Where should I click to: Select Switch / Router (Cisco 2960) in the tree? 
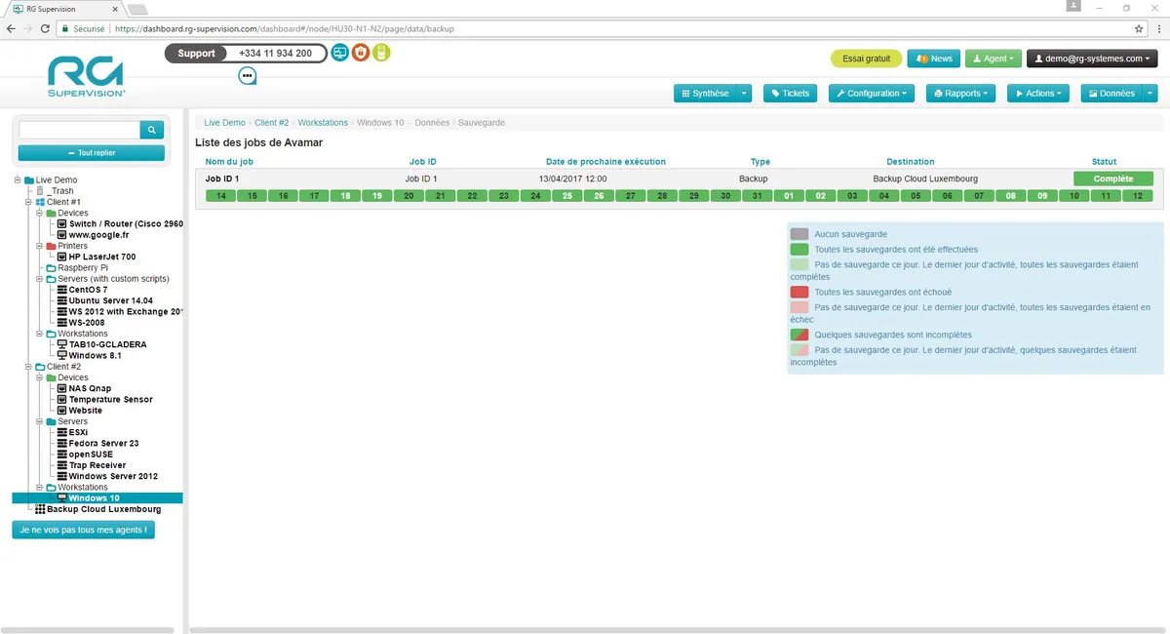(x=126, y=224)
